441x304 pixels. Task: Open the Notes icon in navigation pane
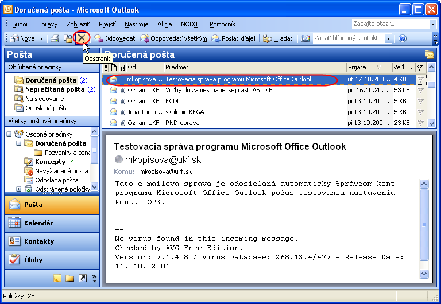click(x=57, y=279)
